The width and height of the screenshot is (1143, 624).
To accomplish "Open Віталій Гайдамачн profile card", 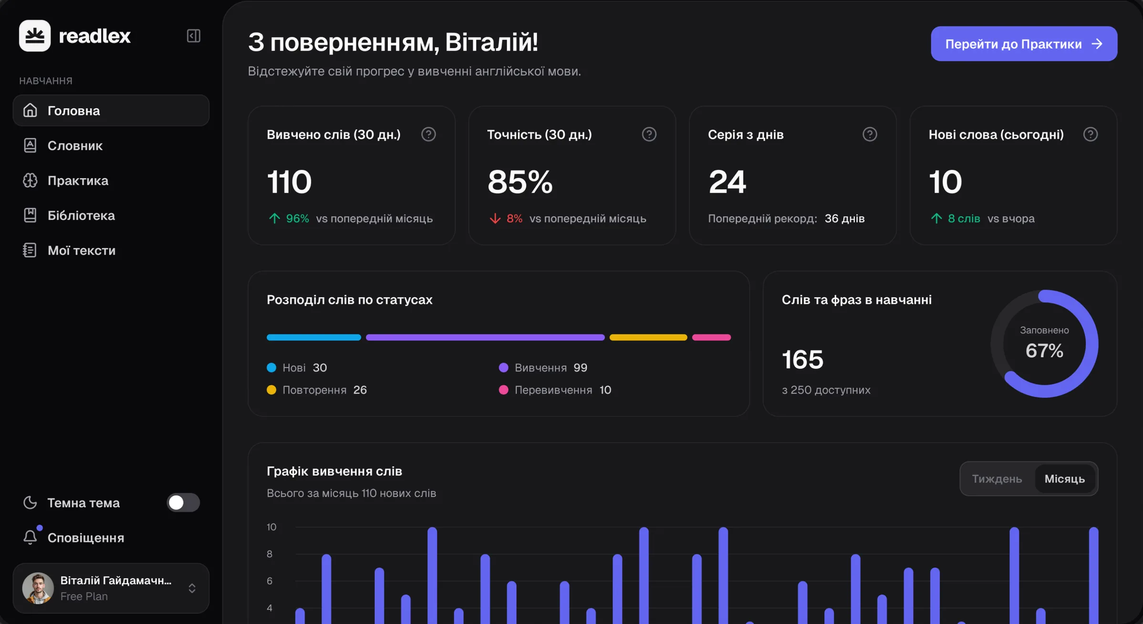I will click(111, 588).
